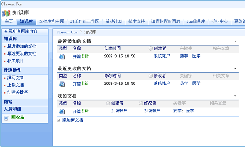Viewport: 246px width, 147px height.
Task: Toggle 创建者 filter in 最近添加的文档 header
Action: click(x=150, y=48)
